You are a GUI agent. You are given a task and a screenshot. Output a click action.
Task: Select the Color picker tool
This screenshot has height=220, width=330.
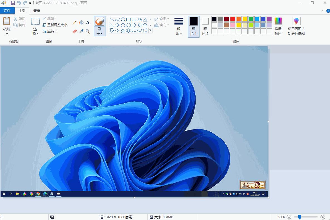coord(82,31)
